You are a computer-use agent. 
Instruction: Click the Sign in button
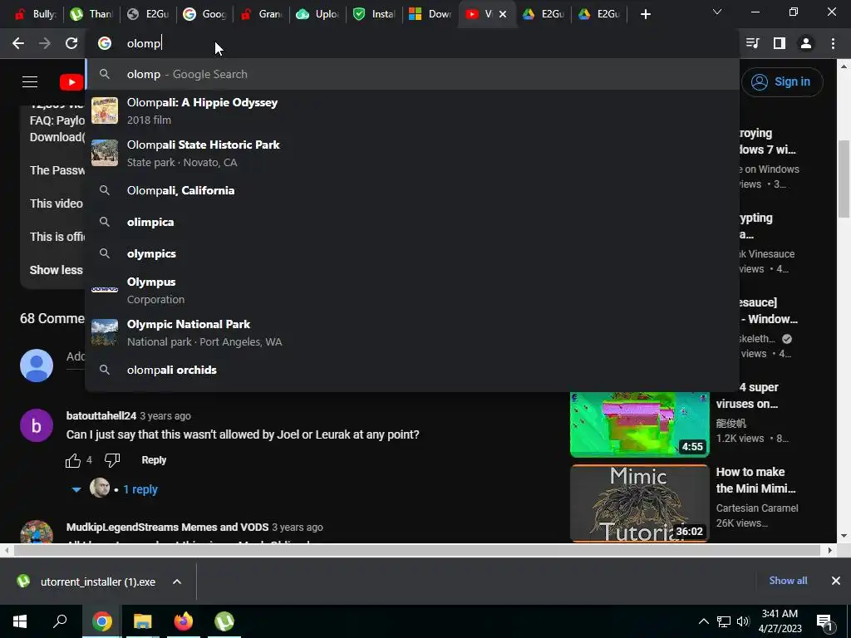click(781, 82)
